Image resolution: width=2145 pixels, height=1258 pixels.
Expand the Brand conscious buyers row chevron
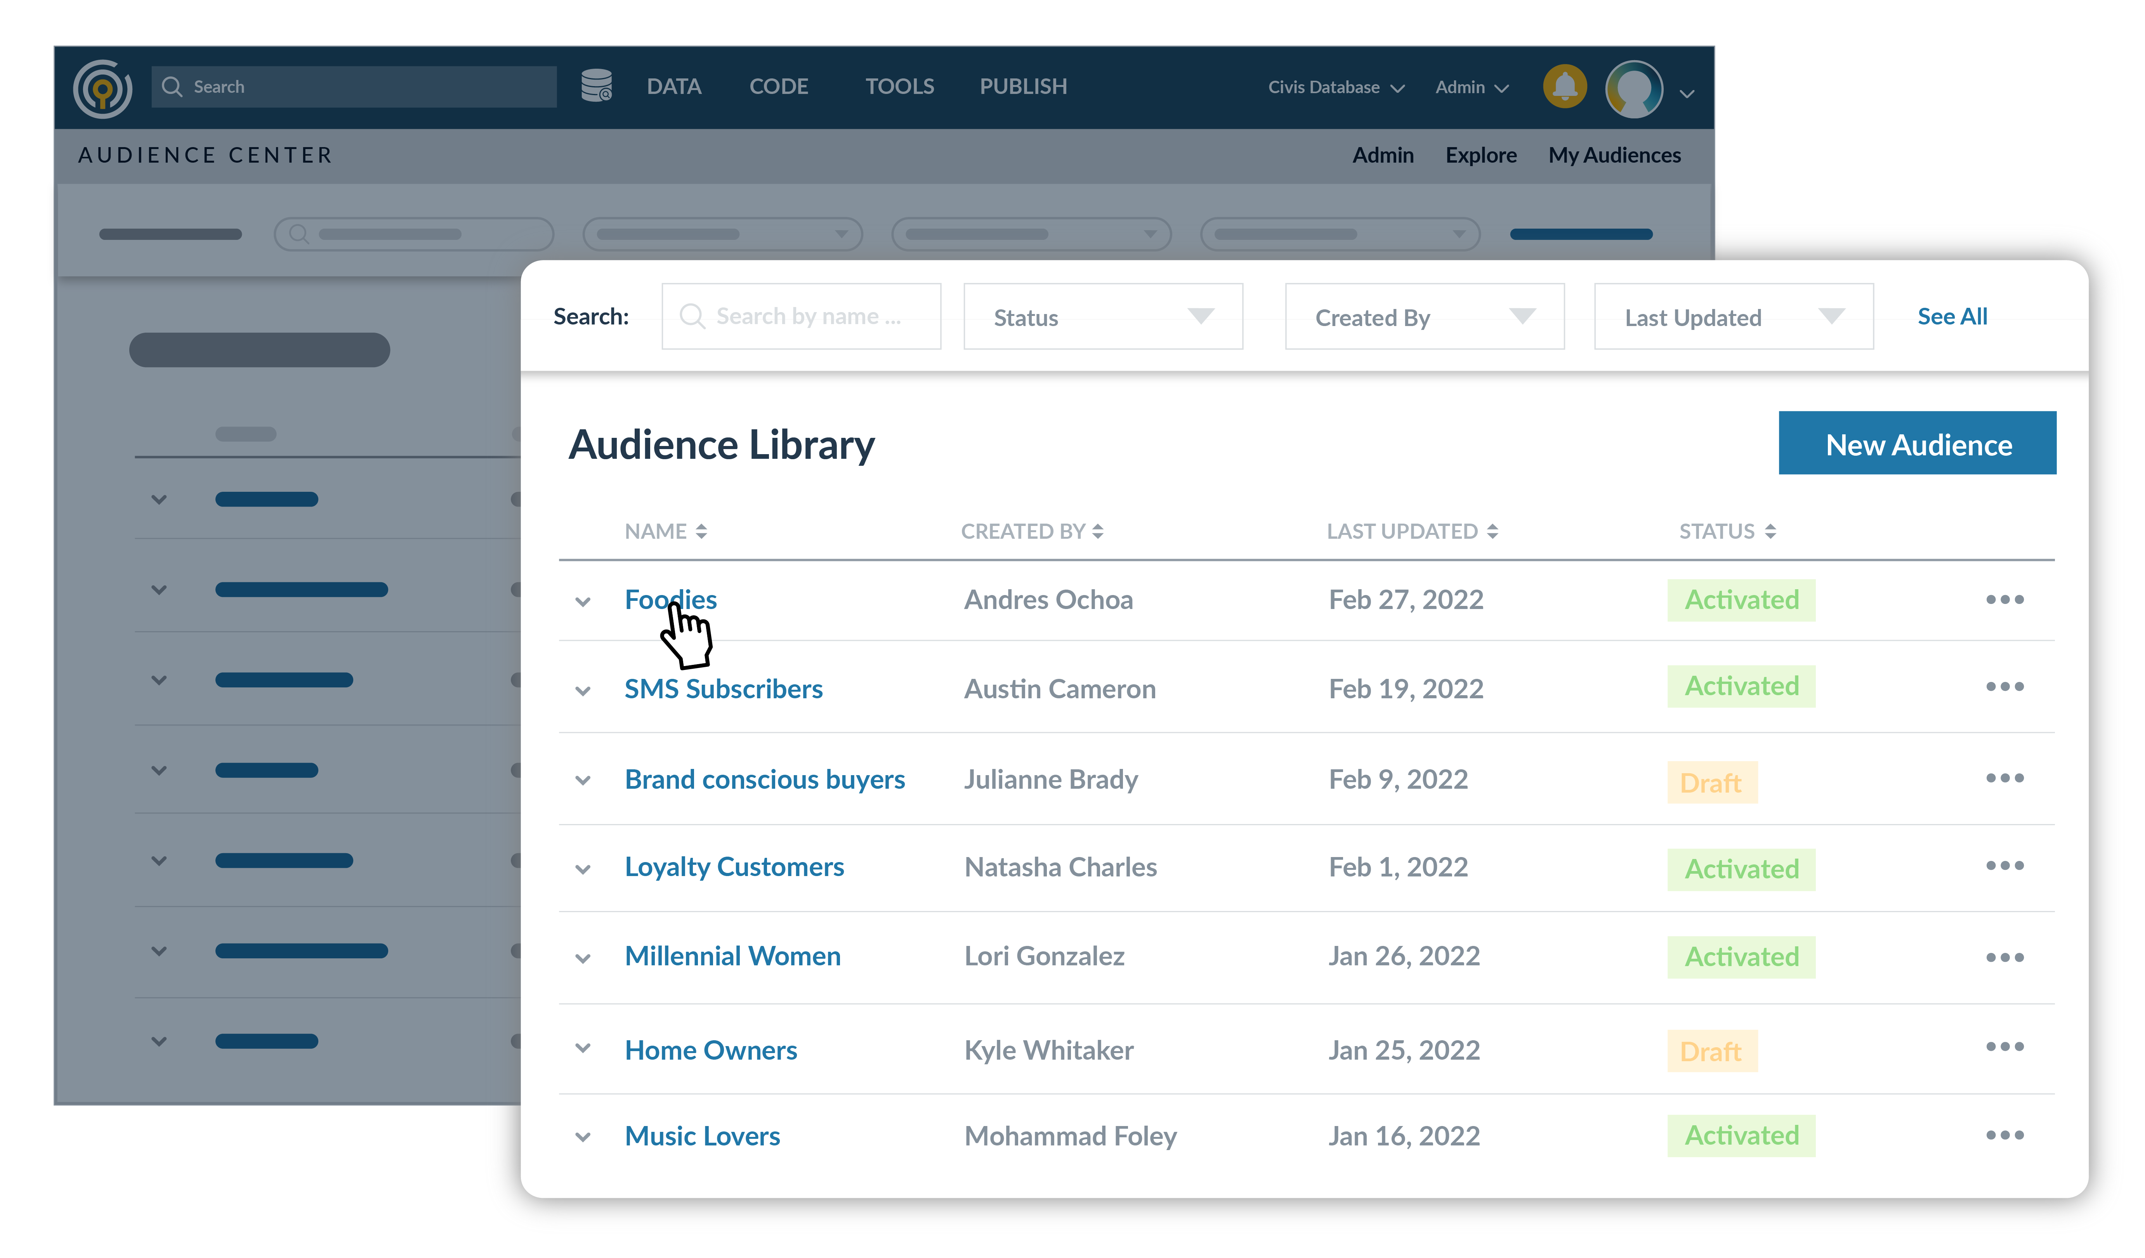pyautogui.click(x=583, y=780)
